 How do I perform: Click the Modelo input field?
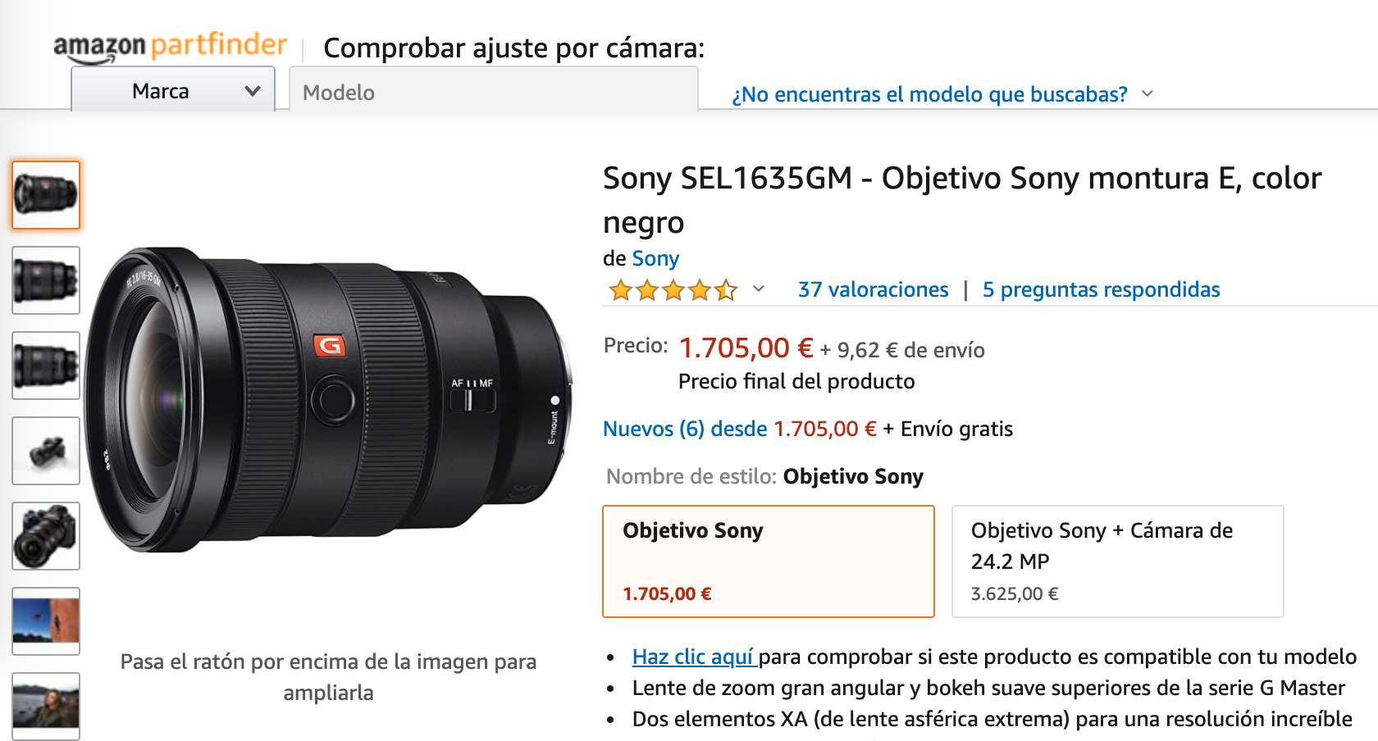coord(494,90)
